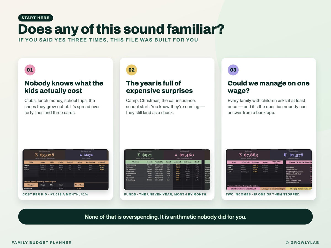Click the title "Could we manage on one wage?"
331x248 pixels.
[269, 87]
